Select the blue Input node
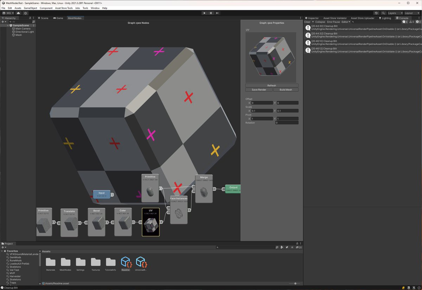422x290 pixels. click(x=102, y=194)
